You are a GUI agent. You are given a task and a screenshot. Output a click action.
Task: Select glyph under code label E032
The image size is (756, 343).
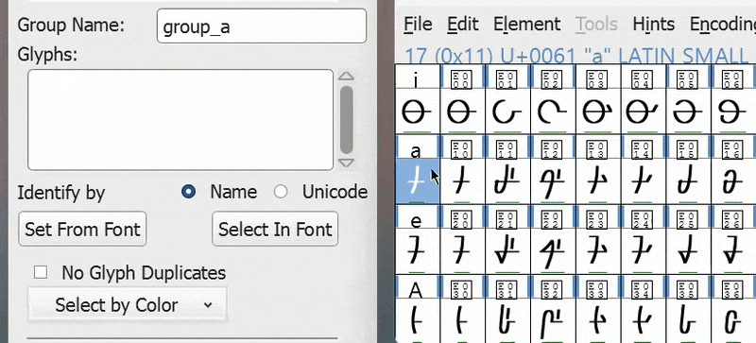[x=553, y=320]
